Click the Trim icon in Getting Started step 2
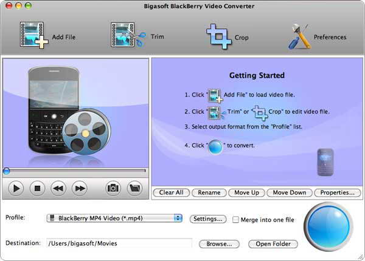 [x=217, y=113]
